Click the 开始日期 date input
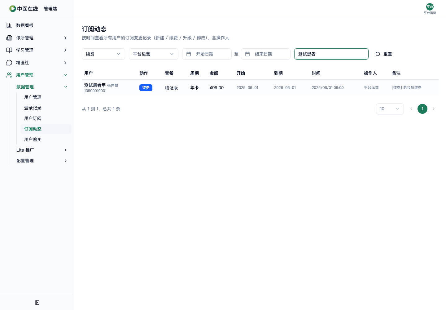Image resolution: width=446 pixels, height=310 pixels. click(207, 54)
